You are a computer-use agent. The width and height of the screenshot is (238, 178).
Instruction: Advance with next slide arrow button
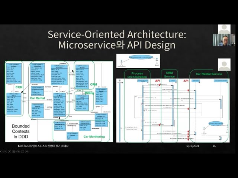click(5, 151)
